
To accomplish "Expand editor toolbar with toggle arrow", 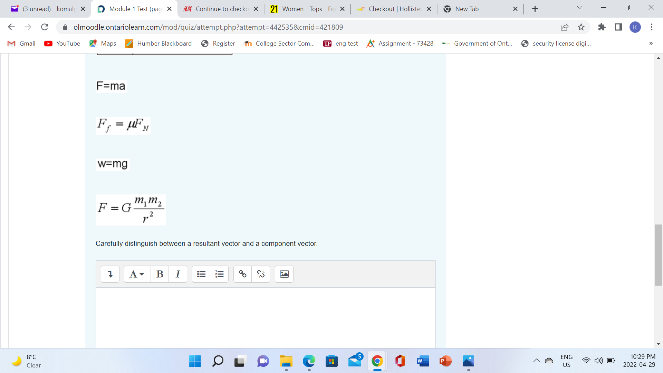I will coord(110,274).
